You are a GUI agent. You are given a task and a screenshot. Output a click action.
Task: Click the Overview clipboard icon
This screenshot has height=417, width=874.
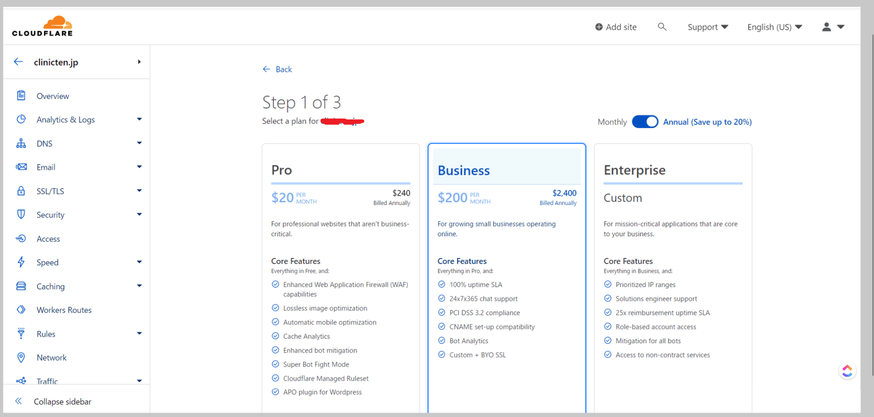click(21, 96)
